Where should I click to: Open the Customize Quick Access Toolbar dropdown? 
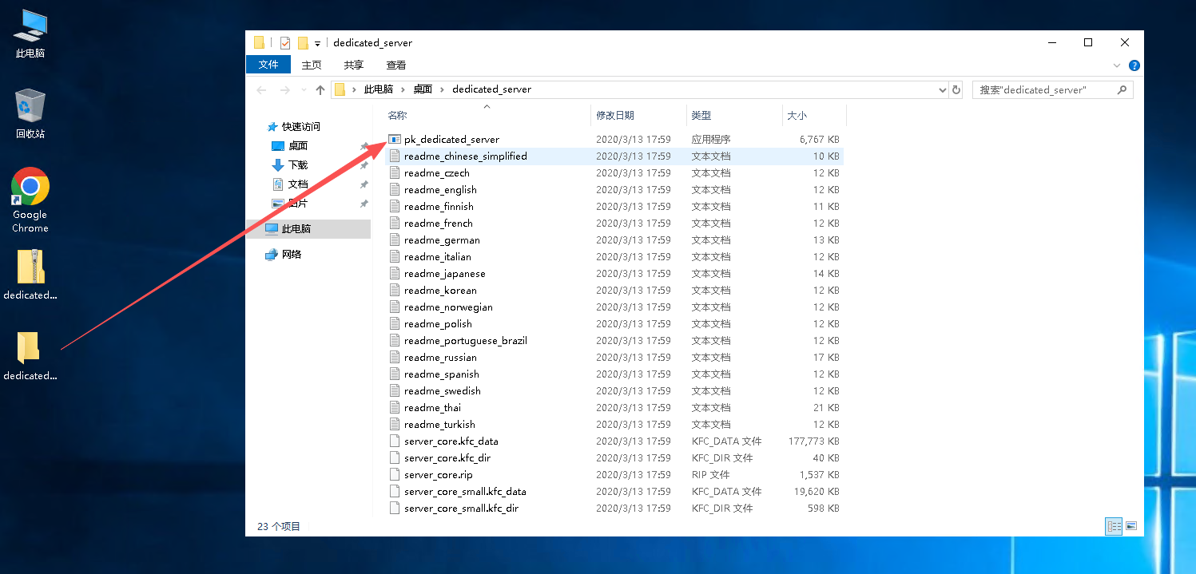pos(317,44)
